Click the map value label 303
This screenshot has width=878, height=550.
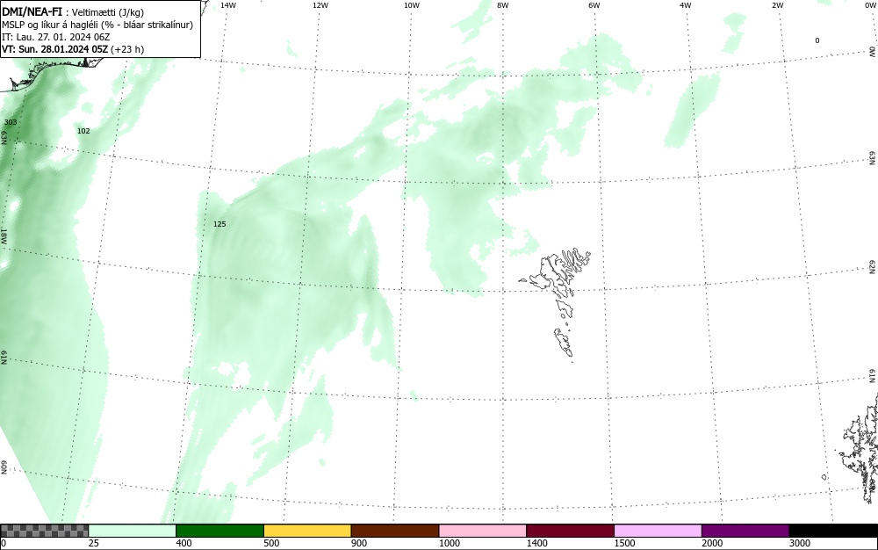coord(10,122)
